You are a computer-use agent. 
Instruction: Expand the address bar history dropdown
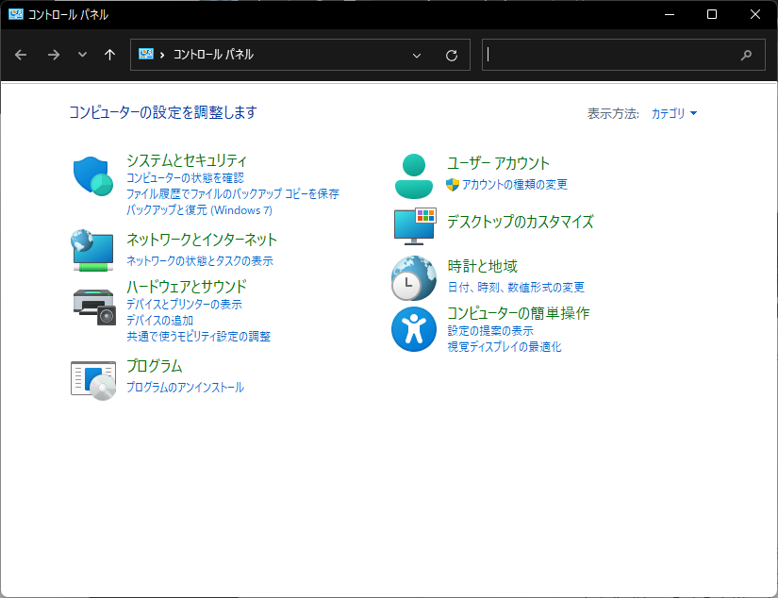coord(417,55)
